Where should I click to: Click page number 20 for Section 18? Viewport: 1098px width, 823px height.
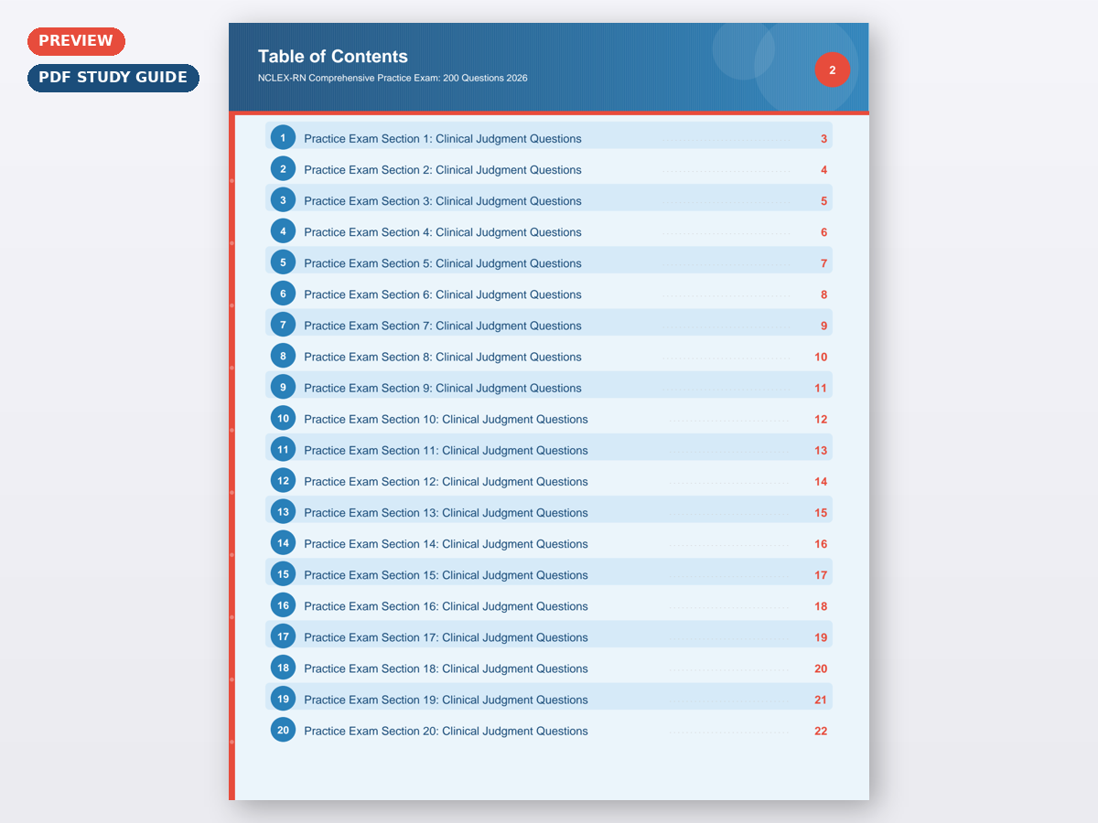click(821, 668)
